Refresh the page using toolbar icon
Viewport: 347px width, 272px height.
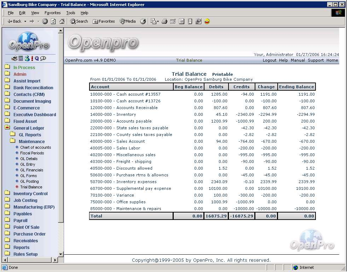[x=53, y=21]
